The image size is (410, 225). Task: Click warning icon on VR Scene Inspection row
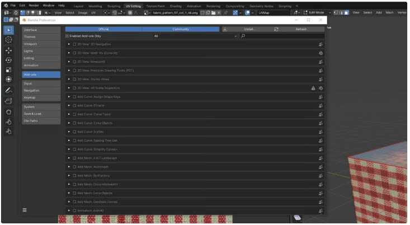pyautogui.click(x=313, y=88)
